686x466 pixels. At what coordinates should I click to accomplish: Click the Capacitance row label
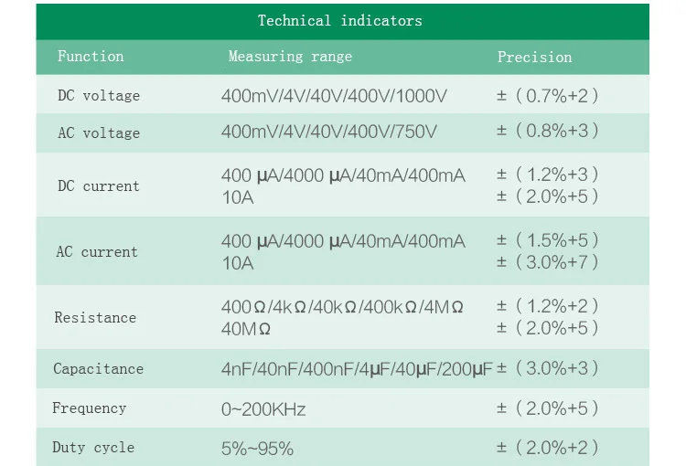pyautogui.click(x=98, y=369)
